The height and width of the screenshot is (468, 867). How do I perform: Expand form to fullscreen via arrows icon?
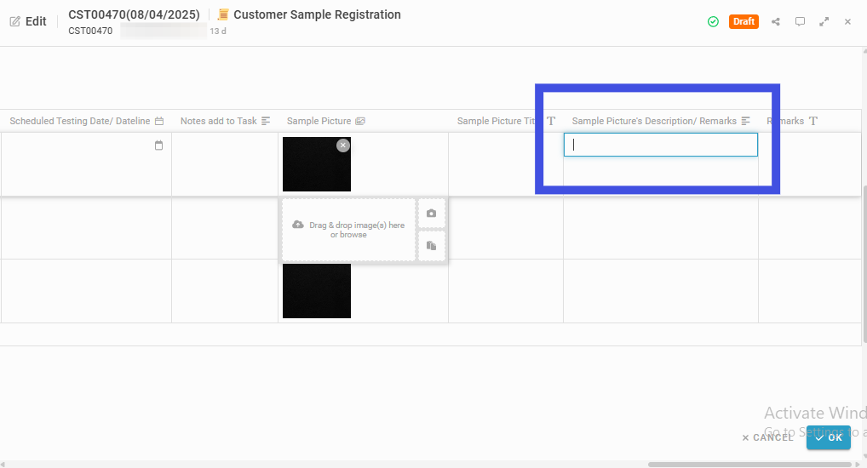[824, 21]
